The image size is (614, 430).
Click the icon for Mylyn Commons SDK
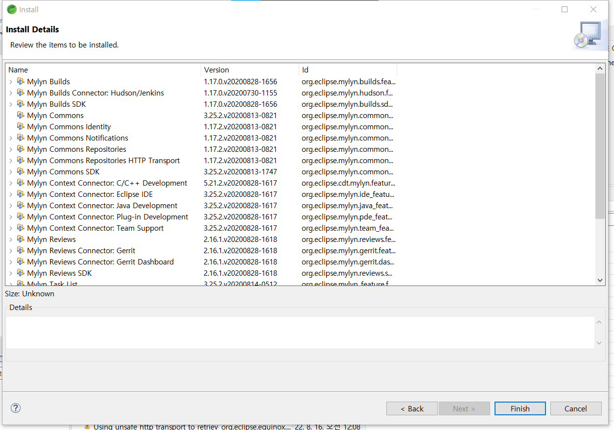coord(21,171)
